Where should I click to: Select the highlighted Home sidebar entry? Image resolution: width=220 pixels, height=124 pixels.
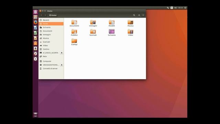click(x=51, y=24)
